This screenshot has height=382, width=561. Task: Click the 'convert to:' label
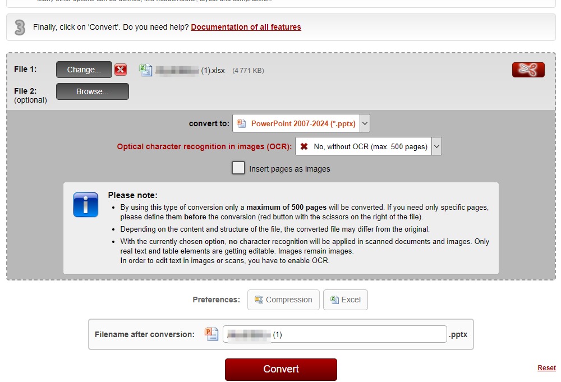[209, 123]
